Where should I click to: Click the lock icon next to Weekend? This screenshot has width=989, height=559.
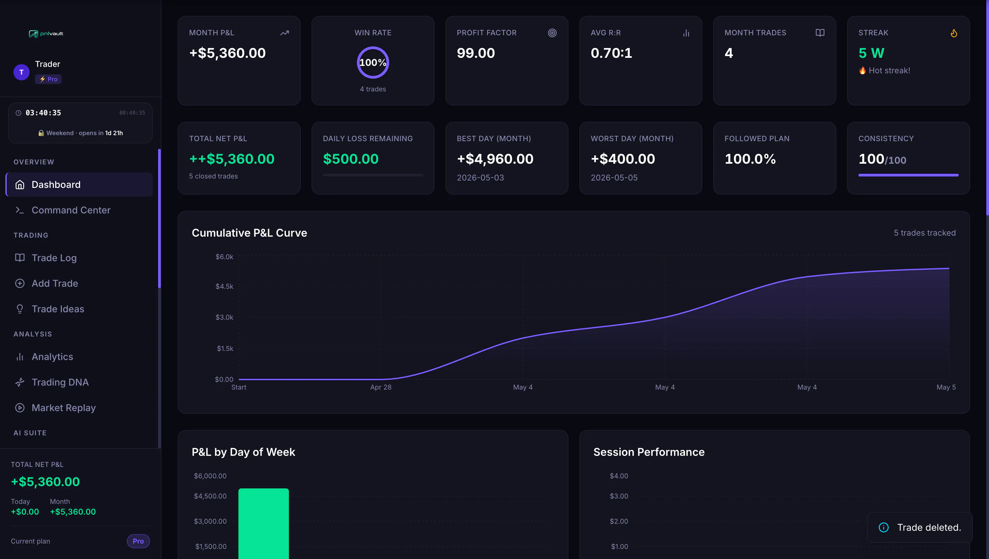pos(41,133)
